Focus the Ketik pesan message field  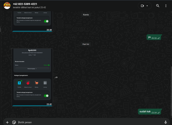[x=89, y=122]
